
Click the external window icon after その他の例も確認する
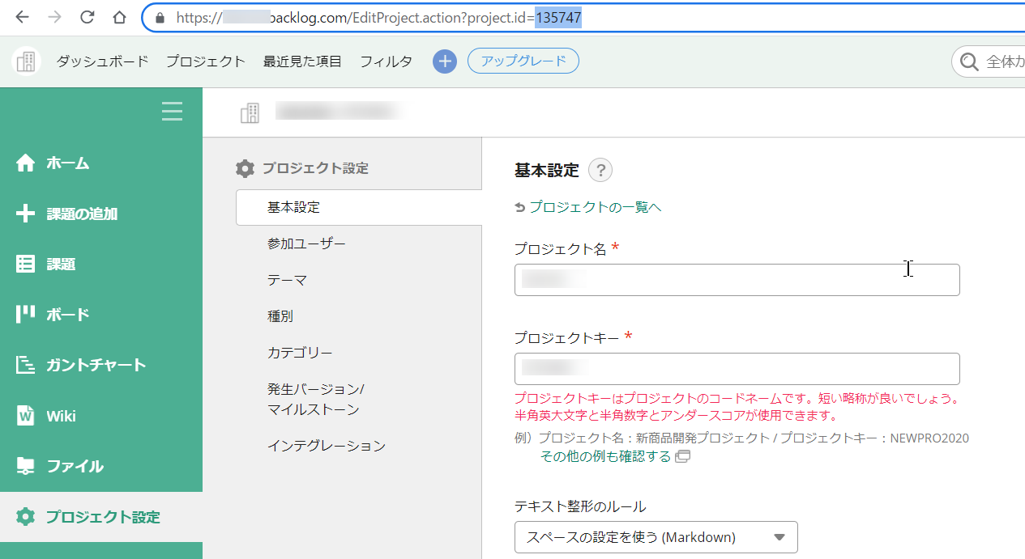682,457
